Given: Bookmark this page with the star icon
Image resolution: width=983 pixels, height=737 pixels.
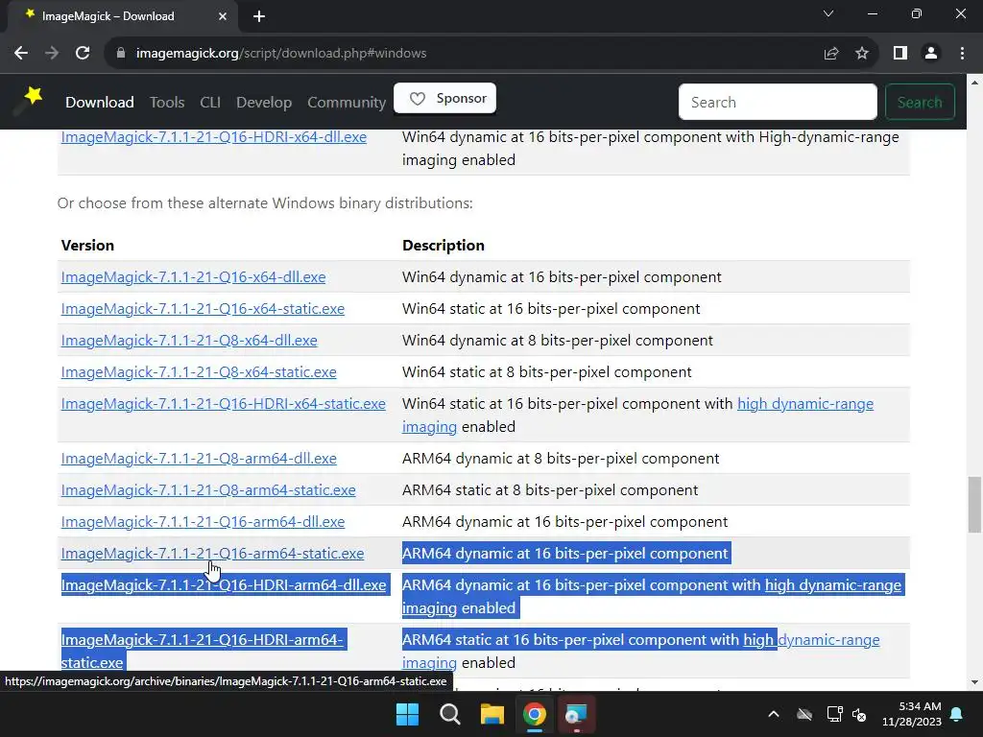Looking at the screenshot, I should (x=862, y=54).
